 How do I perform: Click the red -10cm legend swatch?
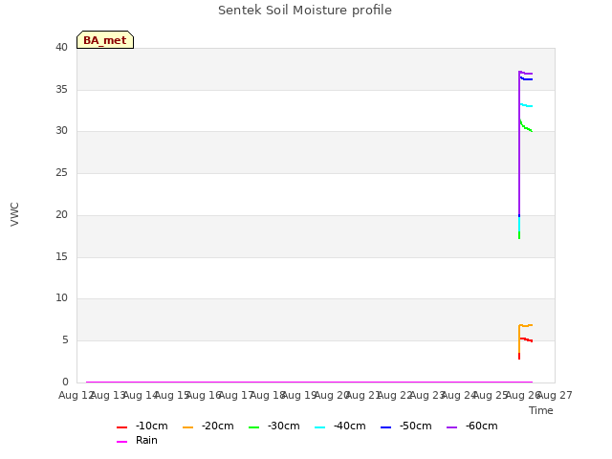[x=121, y=427]
